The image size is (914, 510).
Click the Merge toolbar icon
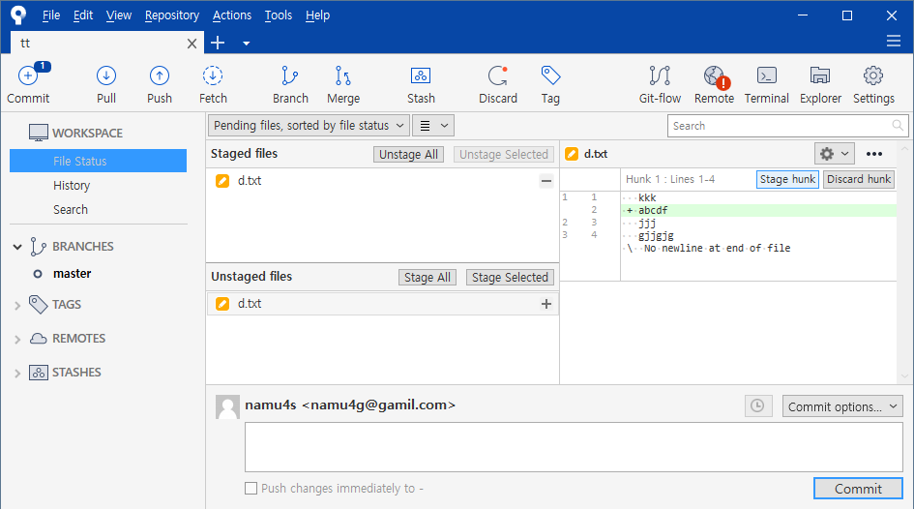(x=342, y=83)
